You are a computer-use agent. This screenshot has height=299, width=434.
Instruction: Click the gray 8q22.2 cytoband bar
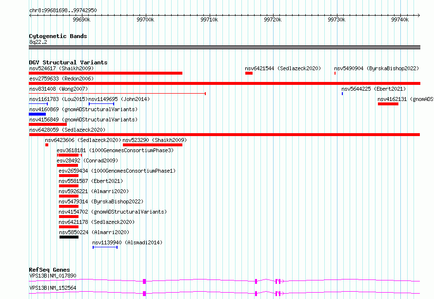coord(224,47)
